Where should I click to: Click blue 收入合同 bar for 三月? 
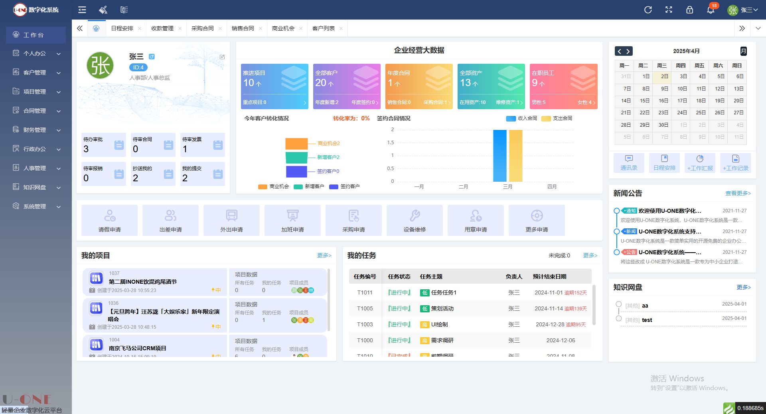[x=499, y=156]
